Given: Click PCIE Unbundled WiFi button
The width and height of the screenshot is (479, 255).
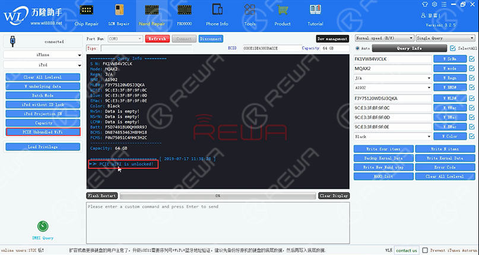Looking at the screenshot, I should point(43,132).
